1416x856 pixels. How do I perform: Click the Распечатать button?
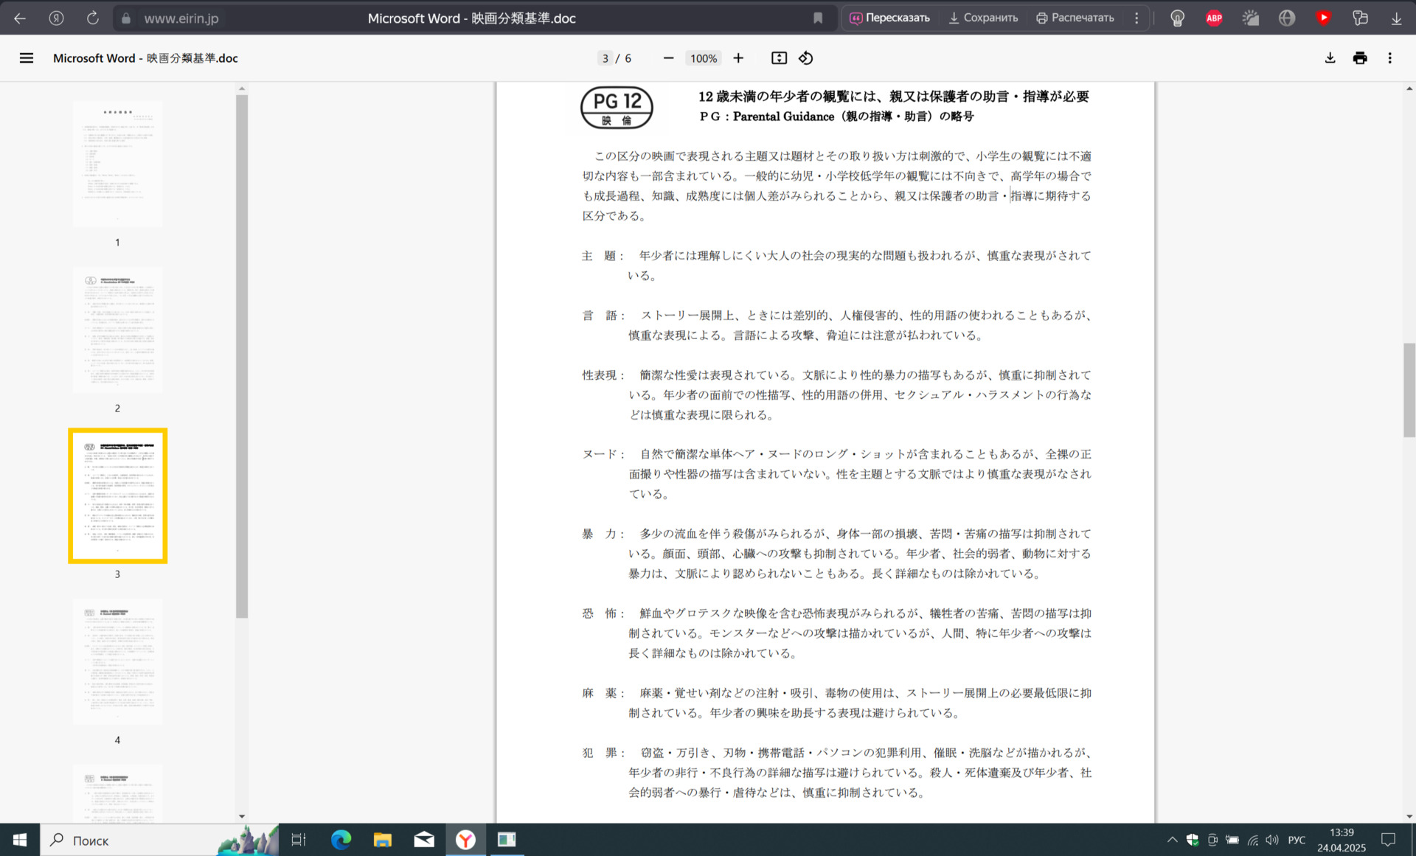pyautogui.click(x=1075, y=18)
